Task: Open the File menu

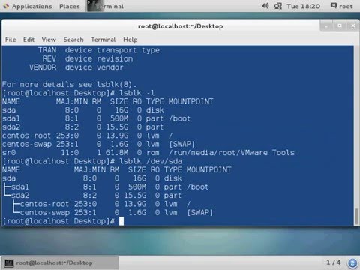Action: (x=10, y=40)
